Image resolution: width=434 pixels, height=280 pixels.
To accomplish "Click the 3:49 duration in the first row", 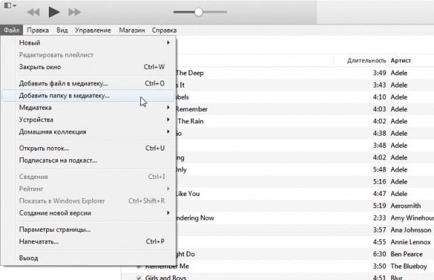I will click(x=380, y=73).
